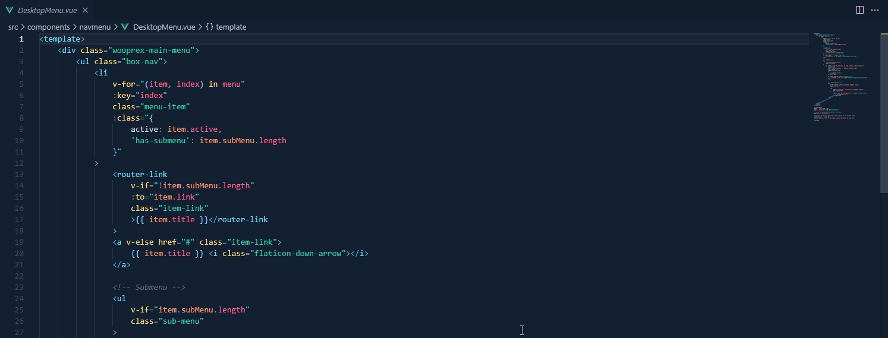Open the template symbol breadcrumb
The height and width of the screenshot is (338, 888).
[231, 27]
